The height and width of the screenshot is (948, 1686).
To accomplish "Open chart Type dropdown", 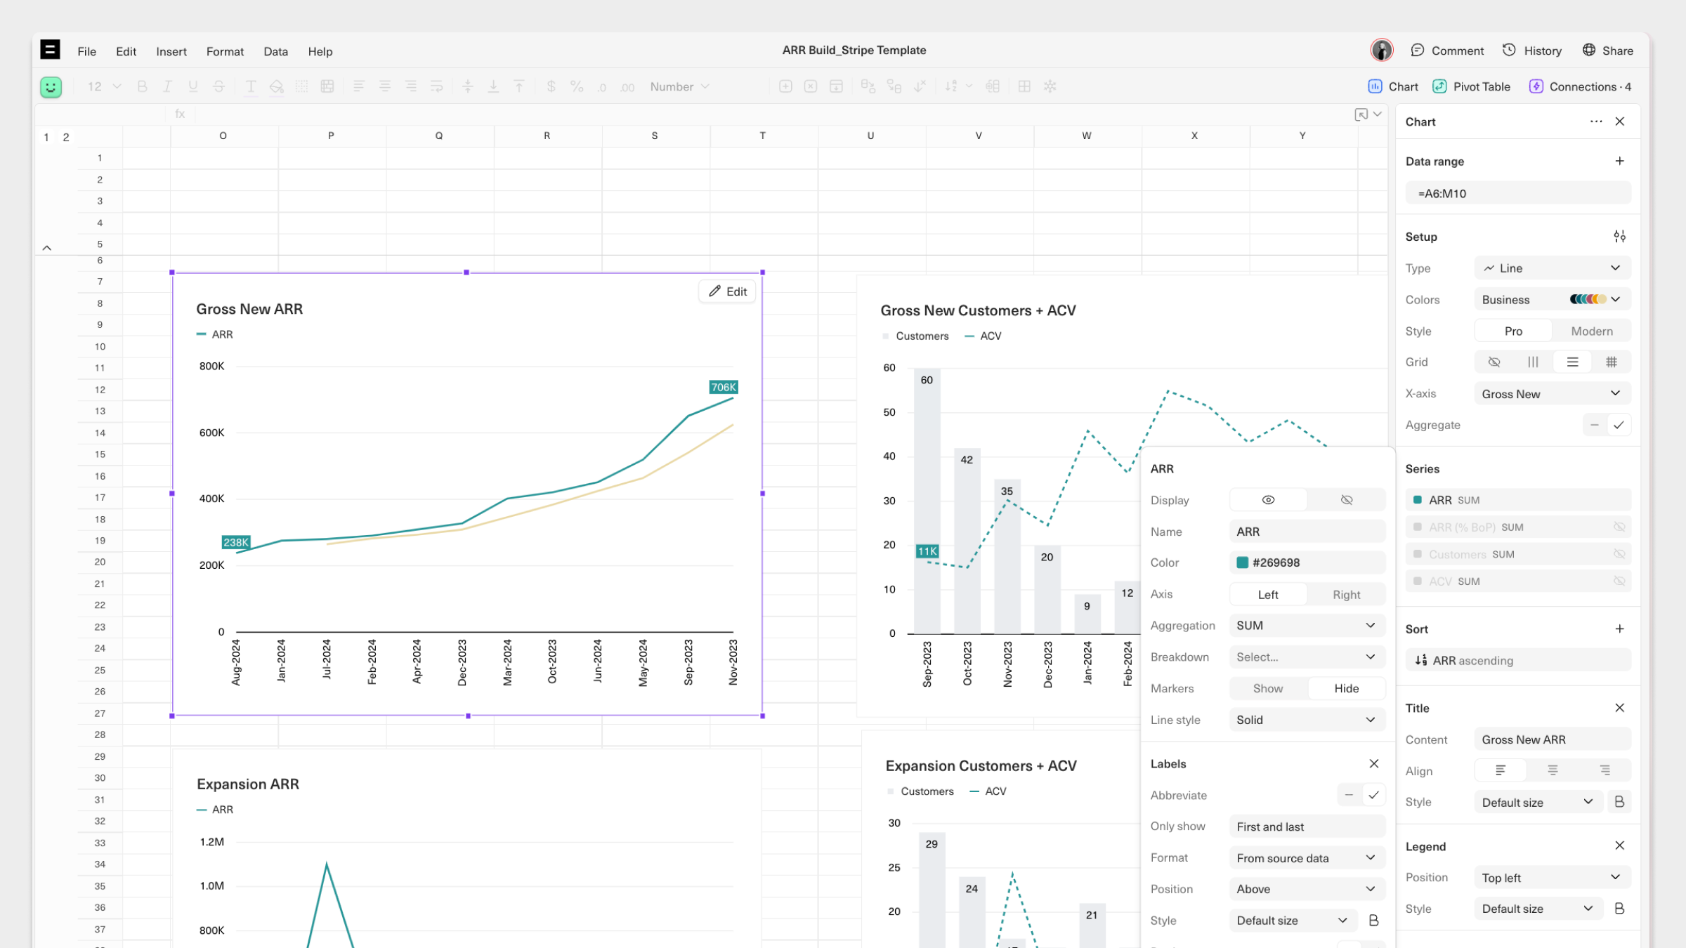I will (x=1551, y=268).
